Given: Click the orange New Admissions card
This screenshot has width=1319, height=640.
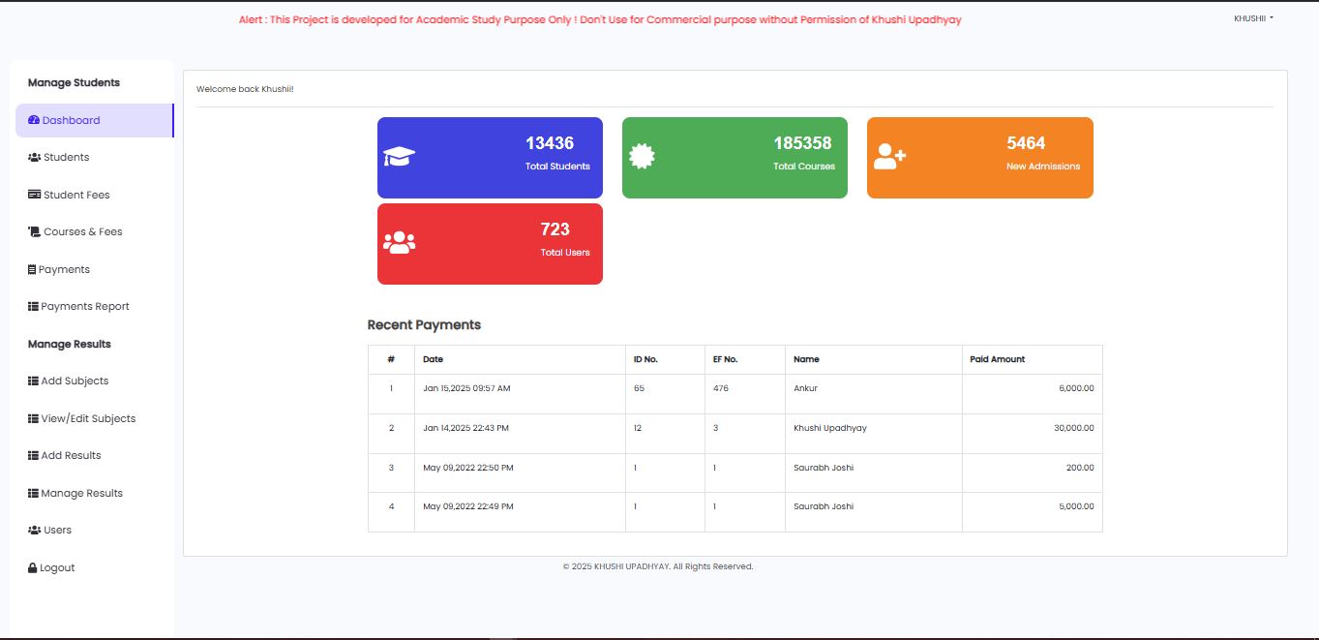Looking at the screenshot, I should pyautogui.click(x=979, y=158).
